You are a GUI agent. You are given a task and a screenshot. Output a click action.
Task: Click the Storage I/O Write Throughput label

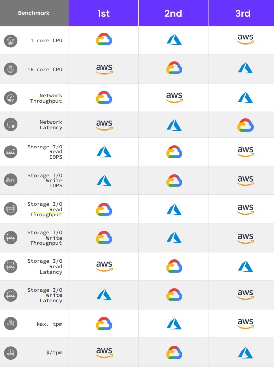point(45,238)
